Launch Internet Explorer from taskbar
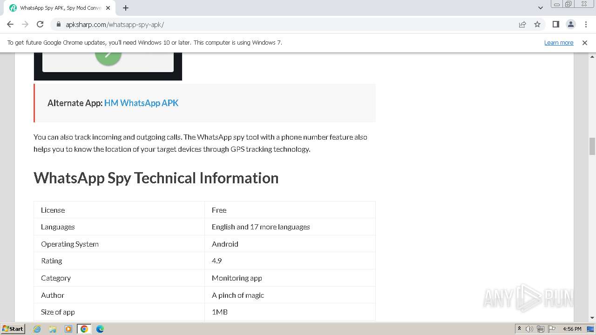Image resolution: width=596 pixels, height=335 pixels. (x=37, y=329)
